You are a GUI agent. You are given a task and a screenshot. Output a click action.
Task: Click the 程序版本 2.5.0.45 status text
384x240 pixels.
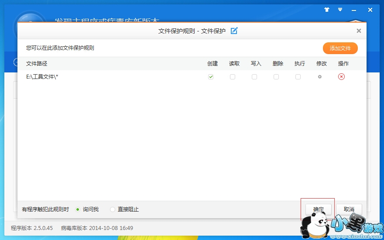pyautogui.click(x=32, y=228)
